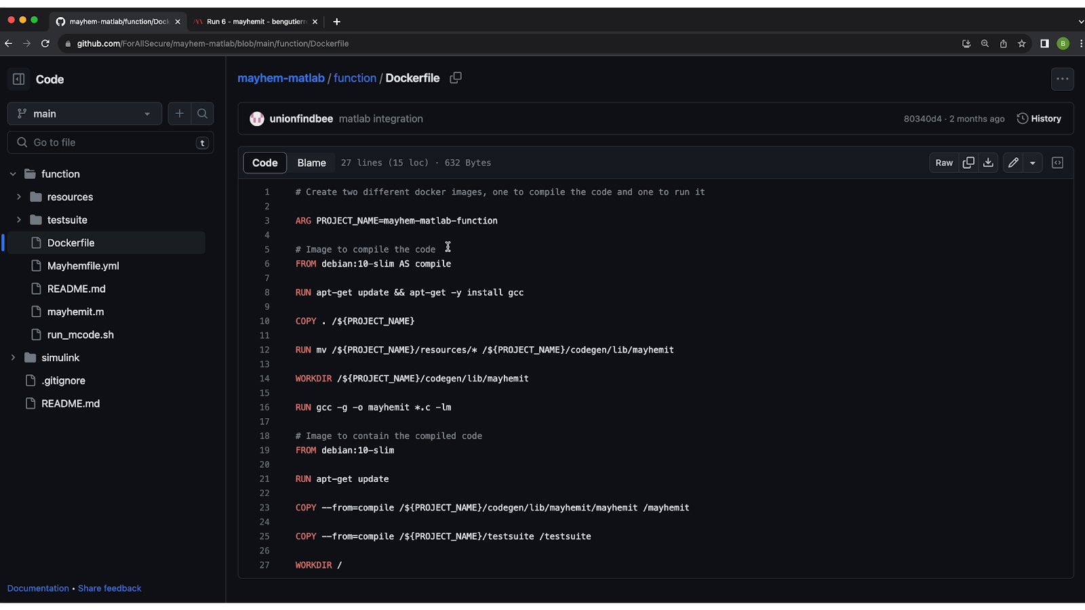Click the view site information lock icon
Viewport: 1085px width, 610px height.
pyautogui.click(x=68, y=43)
